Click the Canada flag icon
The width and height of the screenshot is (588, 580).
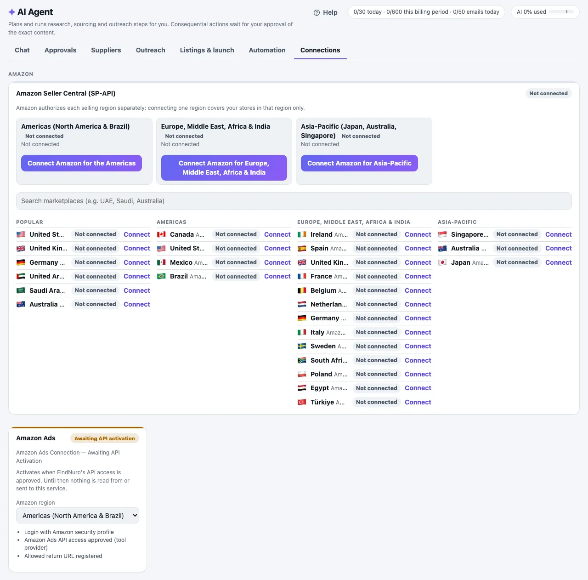[161, 234]
